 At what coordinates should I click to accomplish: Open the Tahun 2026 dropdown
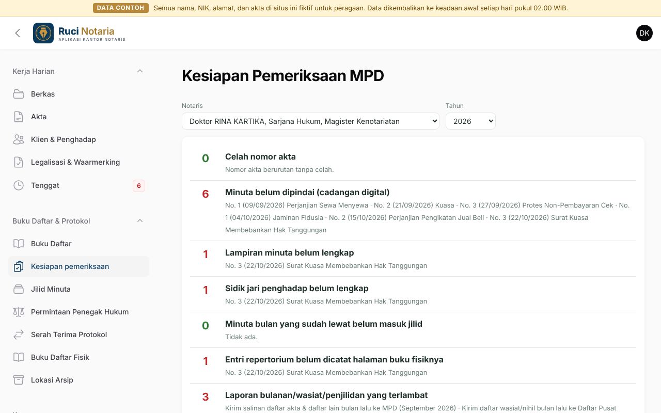470,121
